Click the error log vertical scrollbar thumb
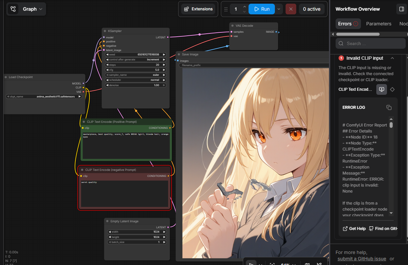 tap(391, 125)
